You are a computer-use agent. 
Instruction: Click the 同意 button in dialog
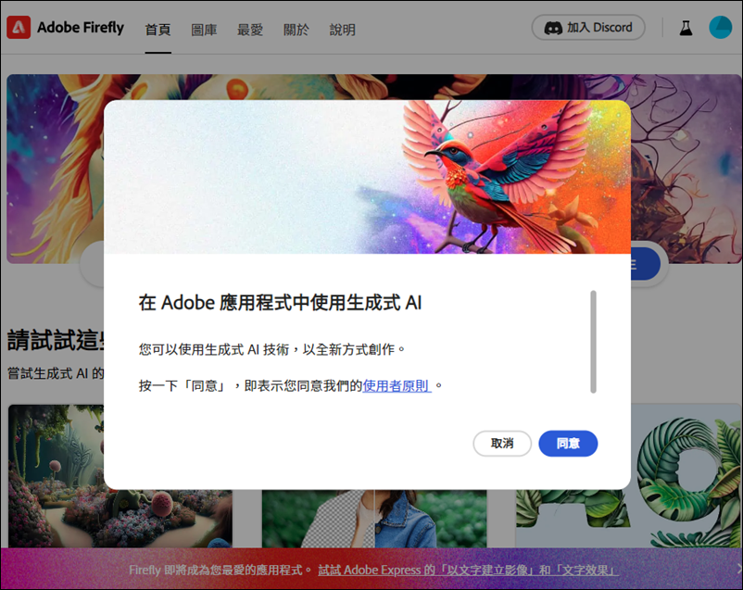pos(568,444)
